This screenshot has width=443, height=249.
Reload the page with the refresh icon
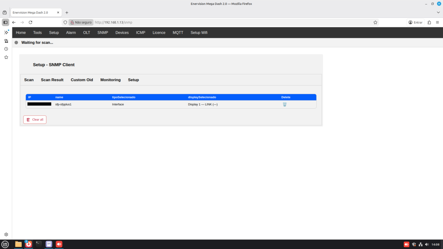click(x=30, y=22)
